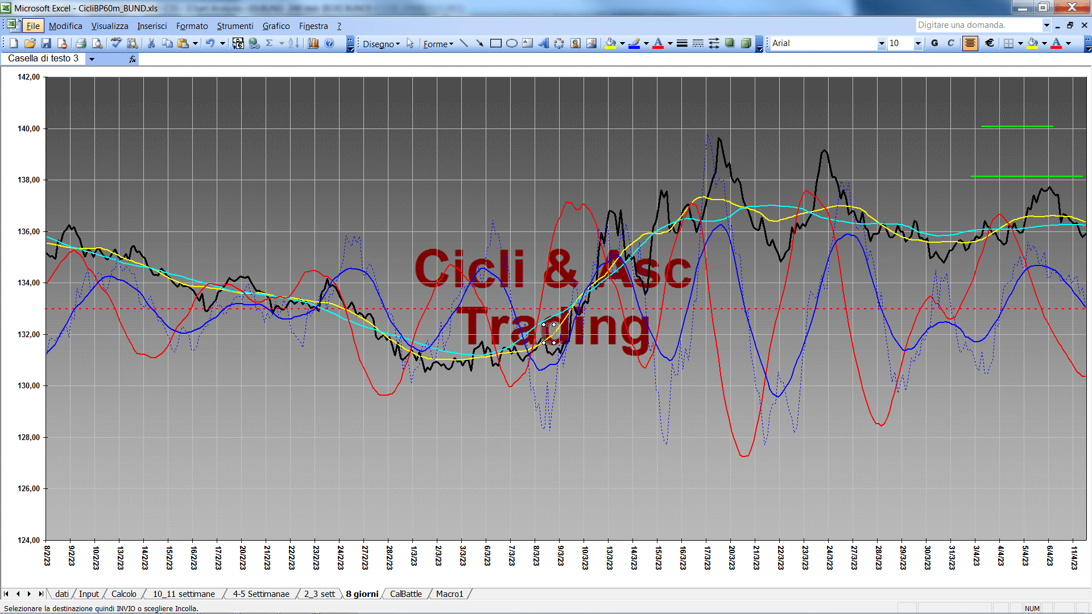The height and width of the screenshot is (614, 1092).
Task: Insert WordArt from the drawing toolbar
Action: tap(543, 43)
